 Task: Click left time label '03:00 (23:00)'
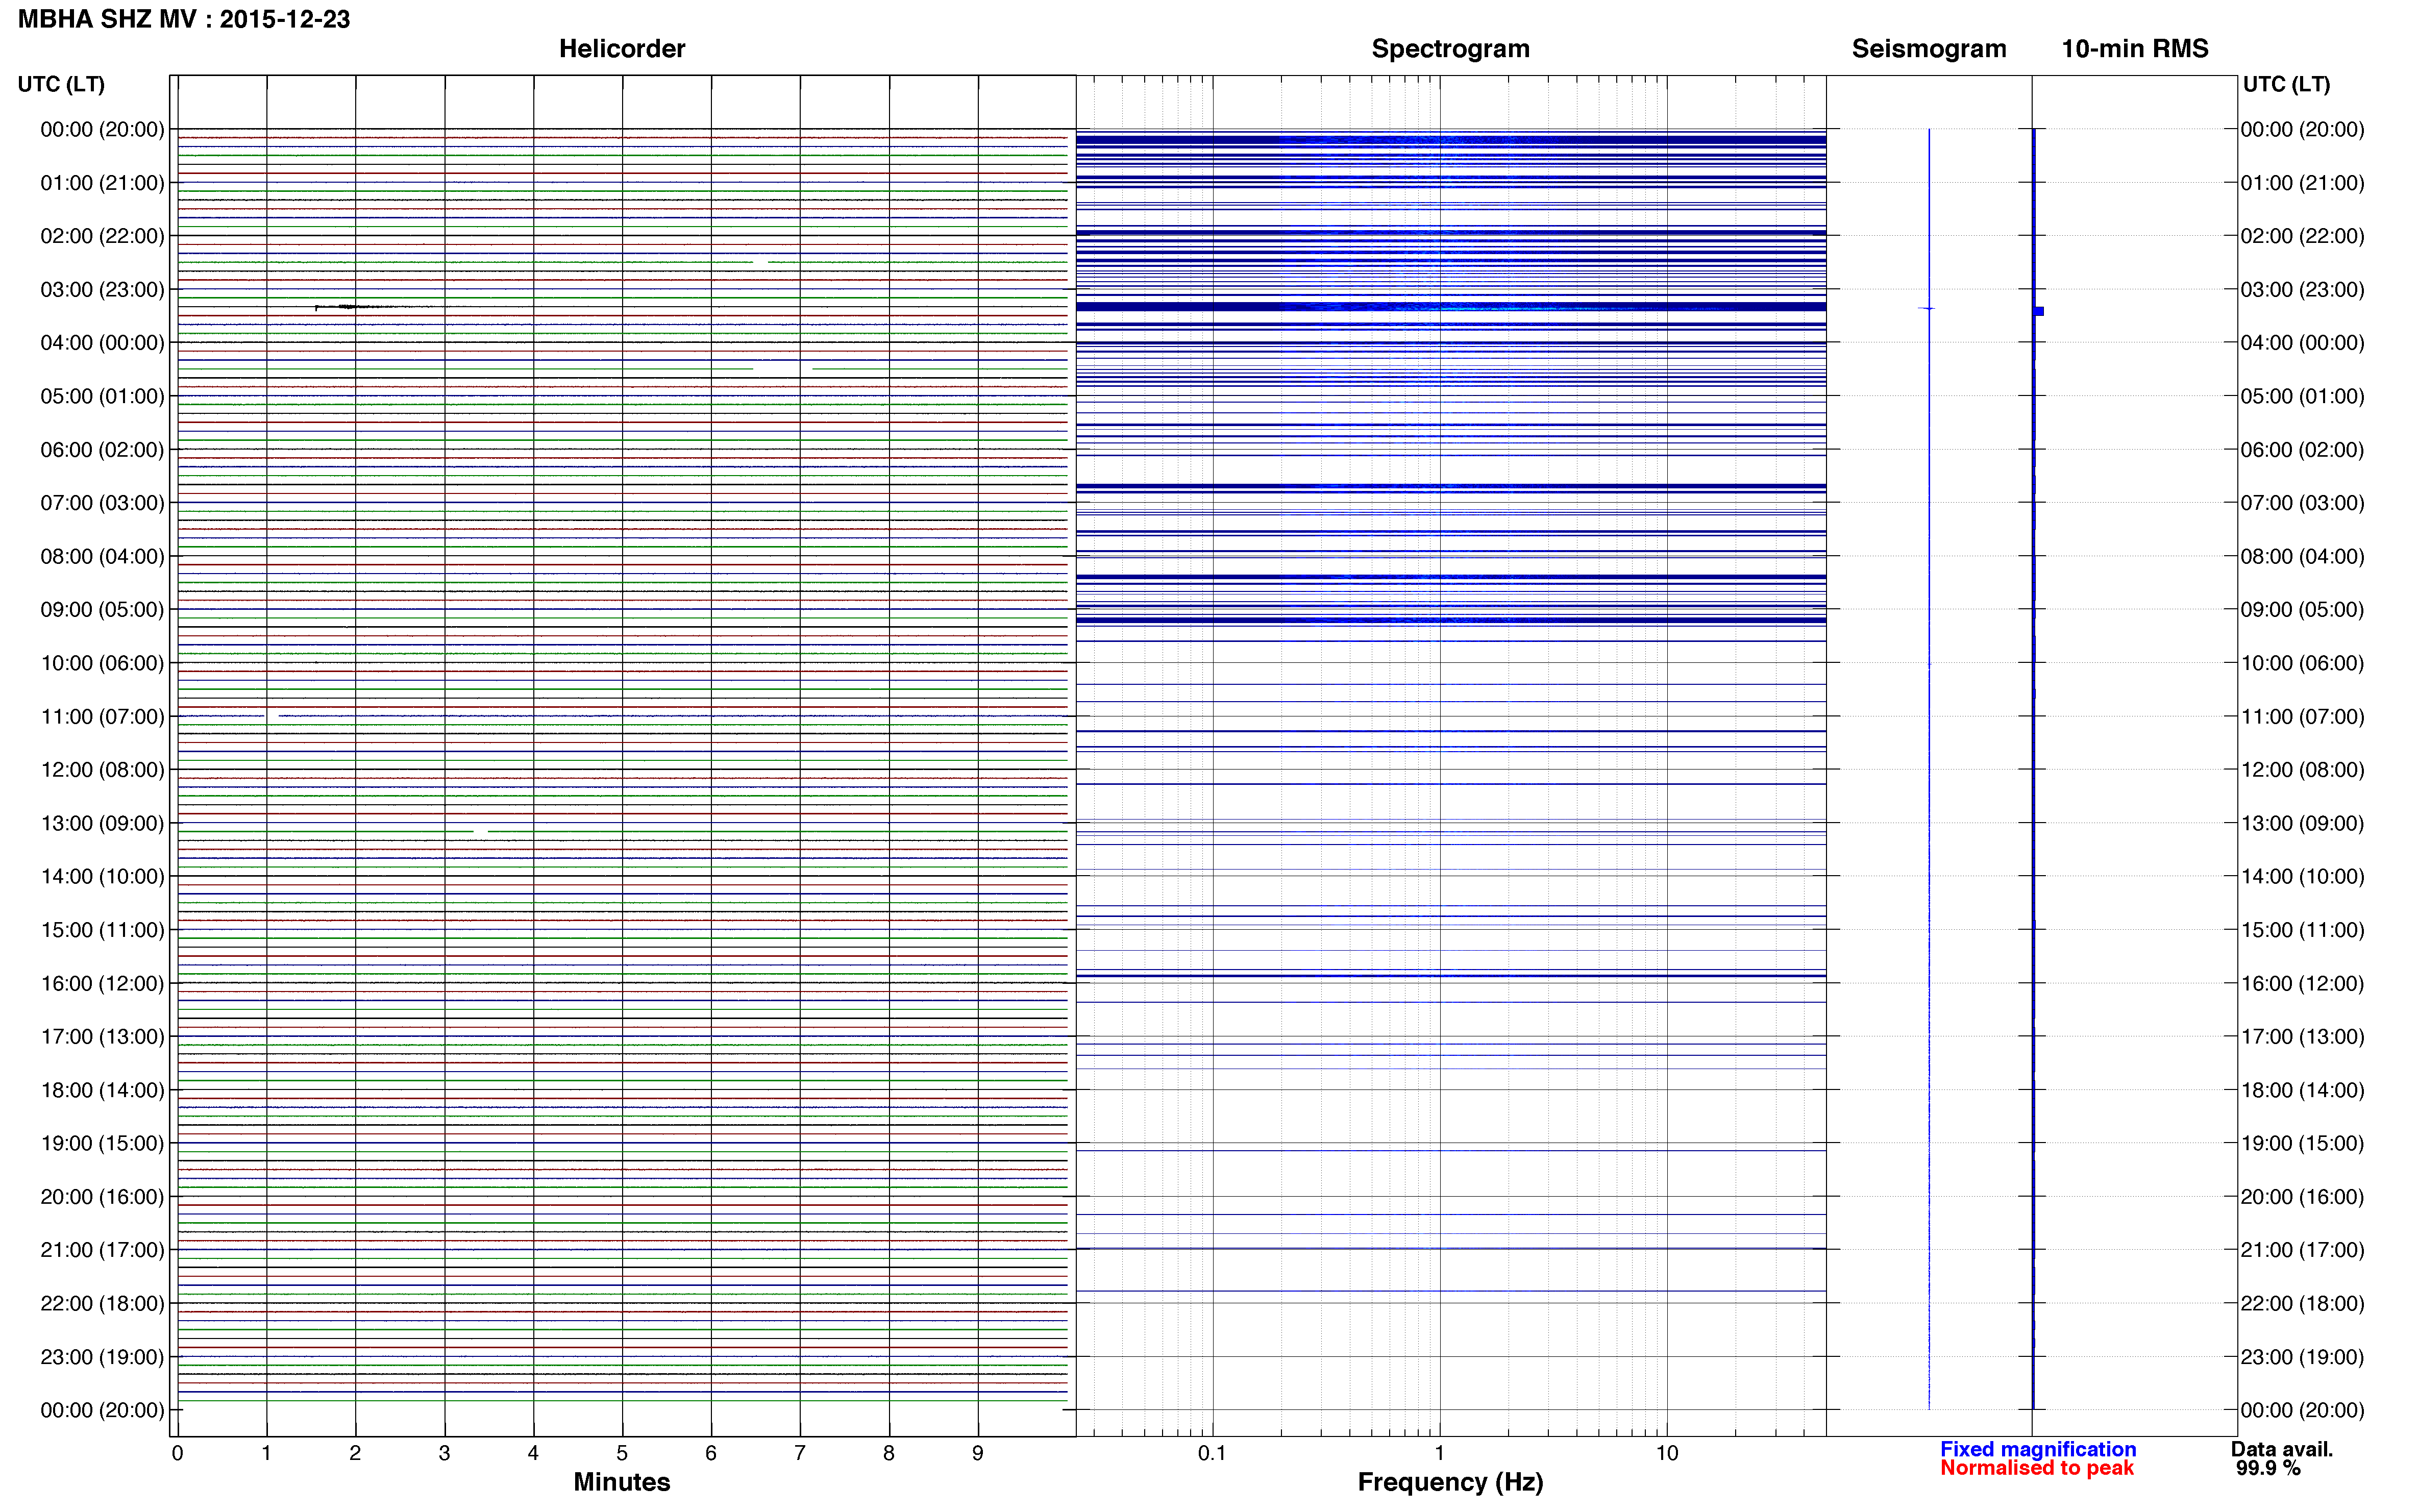coord(102,289)
